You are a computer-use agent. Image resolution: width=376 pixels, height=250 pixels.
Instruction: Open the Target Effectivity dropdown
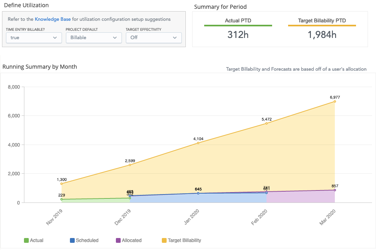(154, 38)
